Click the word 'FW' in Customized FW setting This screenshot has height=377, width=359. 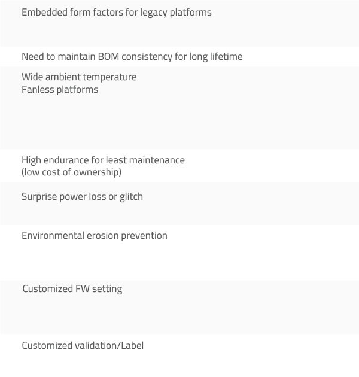(83, 289)
